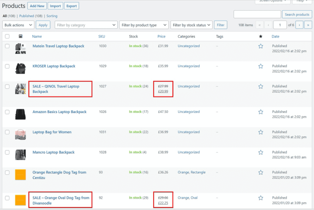Open the Sorting view
The image size is (314, 210).
52,16
